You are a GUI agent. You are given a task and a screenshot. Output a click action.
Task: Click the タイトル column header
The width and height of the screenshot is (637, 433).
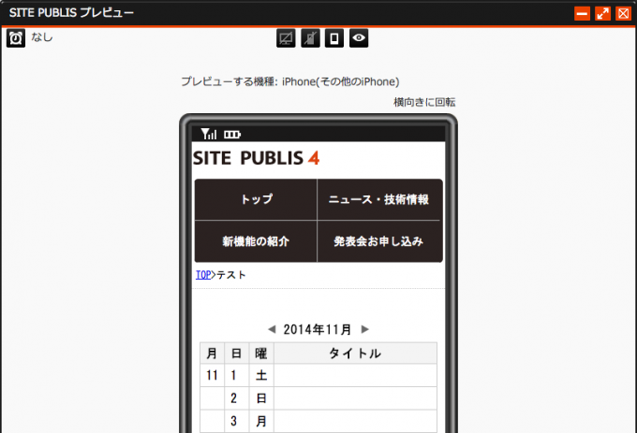[355, 354]
